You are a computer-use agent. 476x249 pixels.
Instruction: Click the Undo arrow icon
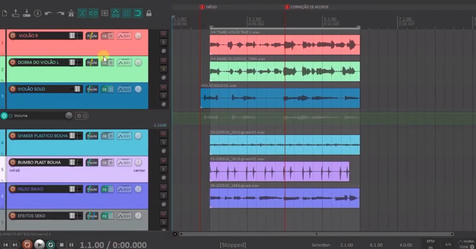tap(49, 14)
